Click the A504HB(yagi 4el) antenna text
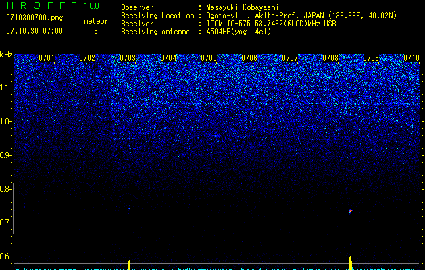Screen dimensions: 425x270 coord(239,32)
